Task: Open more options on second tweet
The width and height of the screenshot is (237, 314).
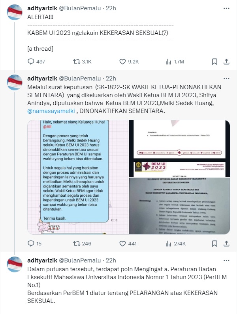Action: click(x=226, y=78)
